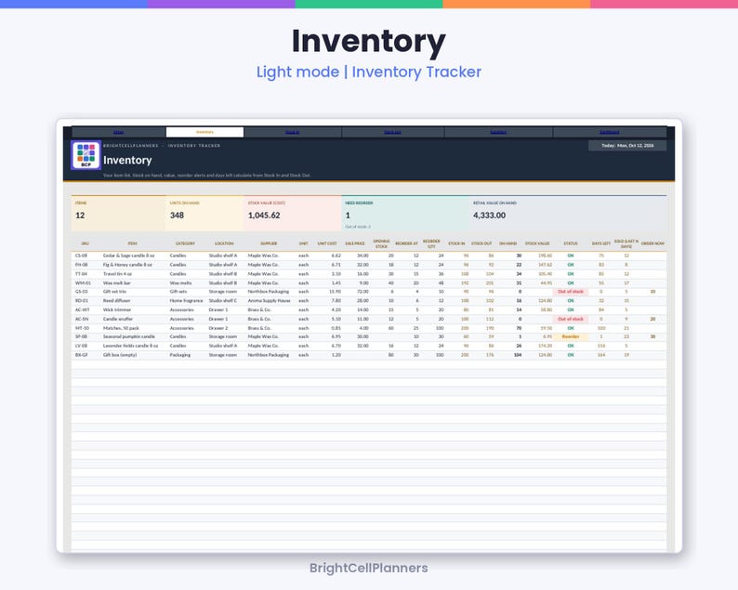Click the SKU column header

point(86,243)
